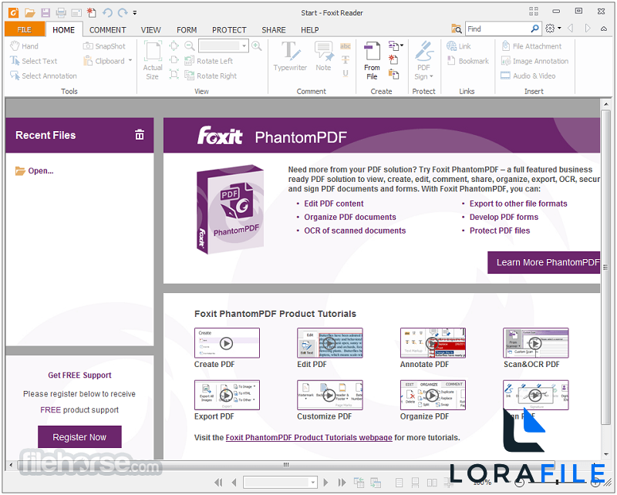
Task: Play the Export PDF tutorial thumbnail
Action: pyautogui.click(x=227, y=395)
